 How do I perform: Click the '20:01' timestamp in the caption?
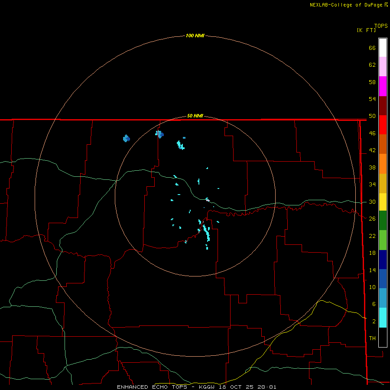point(267,387)
